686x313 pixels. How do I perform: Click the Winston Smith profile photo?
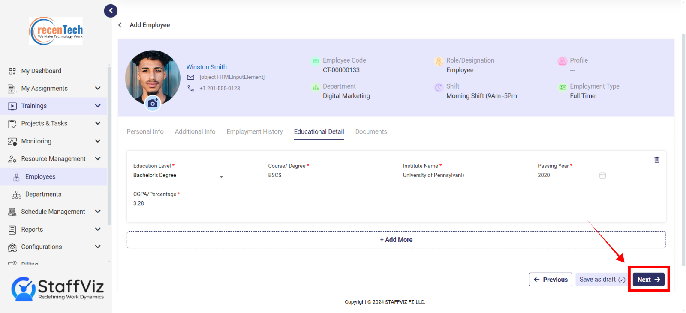[x=153, y=78]
